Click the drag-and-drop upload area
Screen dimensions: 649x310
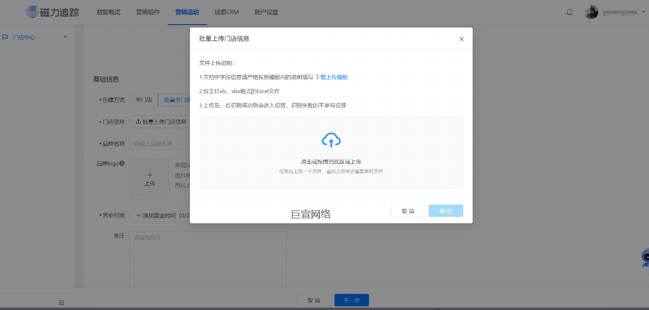(331, 153)
